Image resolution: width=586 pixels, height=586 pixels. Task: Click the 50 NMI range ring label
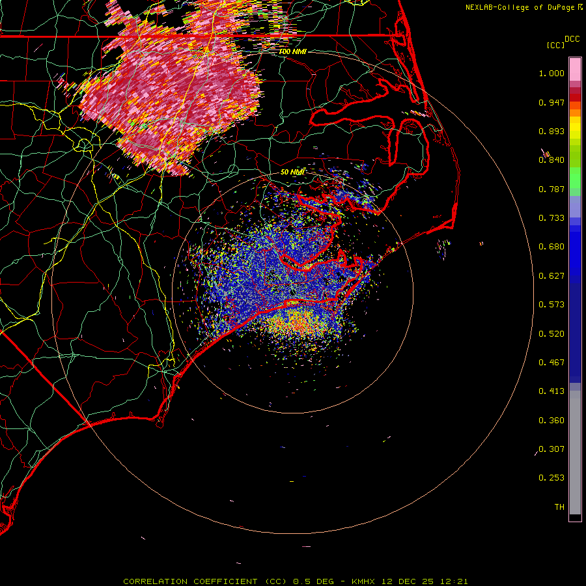(292, 172)
